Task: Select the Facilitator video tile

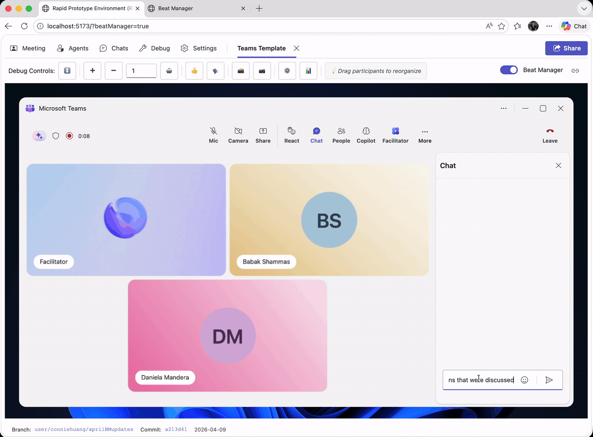Action: [x=126, y=220]
